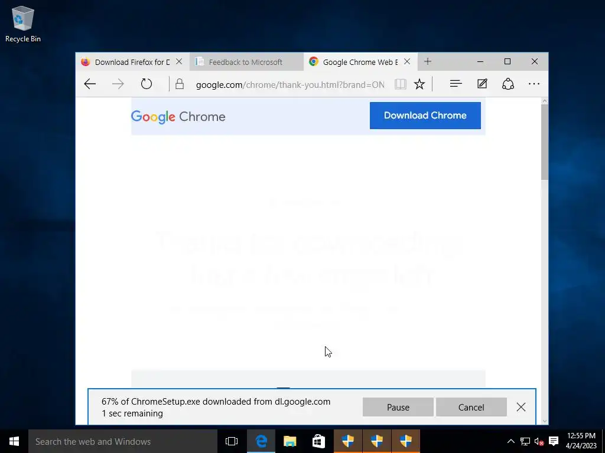Image resolution: width=605 pixels, height=453 pixels.
Task: Open the Hub panel icon
Action: 456,84
